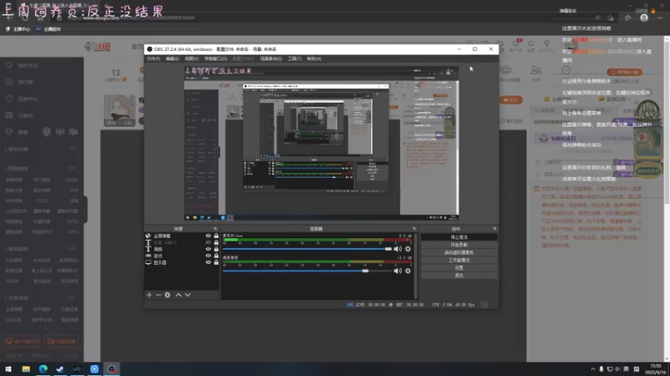
Task: Open Microsoft Edge from the taskbar
Action: click(x=44, y=368)
